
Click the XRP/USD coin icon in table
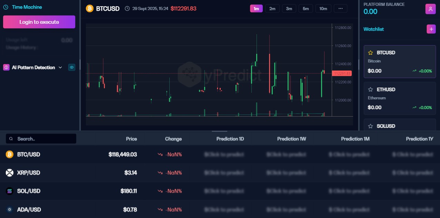[9, 172]
